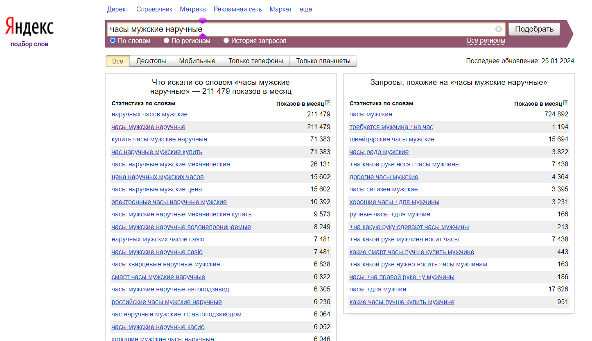Select the 'По словам' radio button
The height and width of the screenshot is (341, 592).
click(113, 41)
